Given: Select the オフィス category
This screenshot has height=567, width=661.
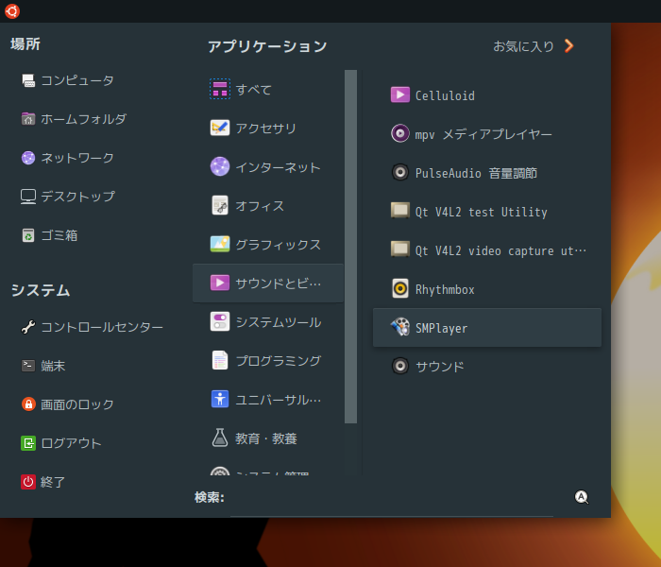Looking at the screenshot, I should pyautogui.click(x=268, y=206).
